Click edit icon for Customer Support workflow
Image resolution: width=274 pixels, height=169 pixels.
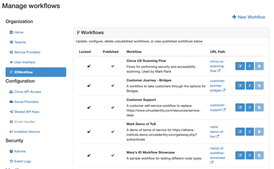pos(240,107)
